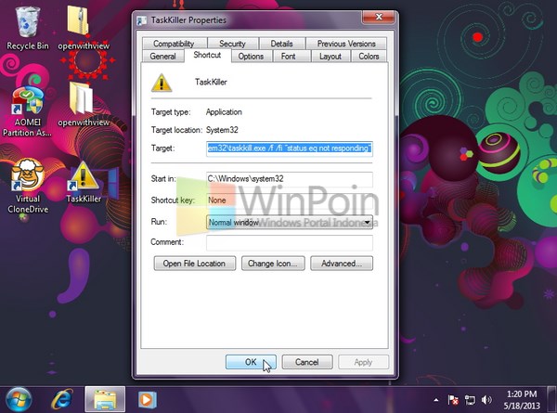Switch to the Security tab
The height and width of the screenshot is (413, 557).
tap(232, 44)
